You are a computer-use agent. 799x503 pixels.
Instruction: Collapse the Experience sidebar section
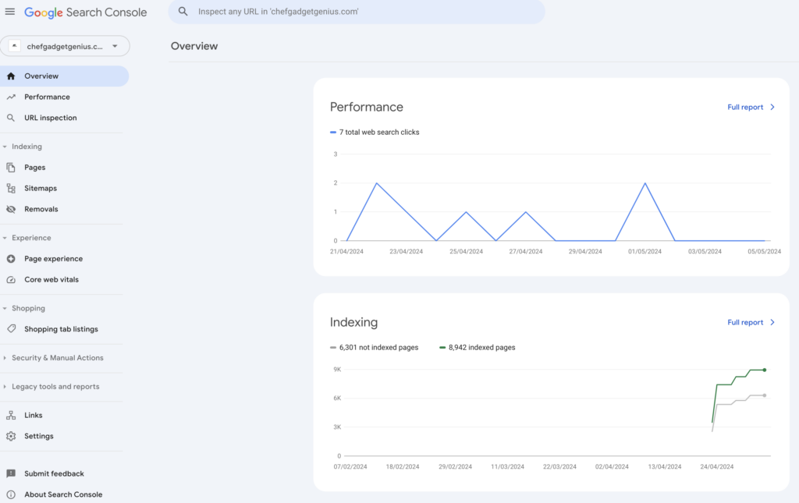click(31, 238)
